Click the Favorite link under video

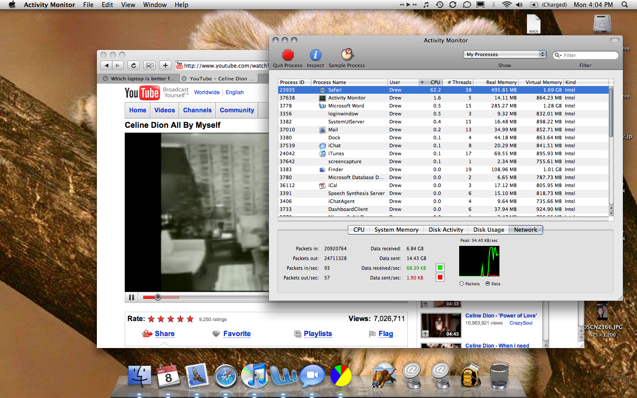(x=237, y=333)
